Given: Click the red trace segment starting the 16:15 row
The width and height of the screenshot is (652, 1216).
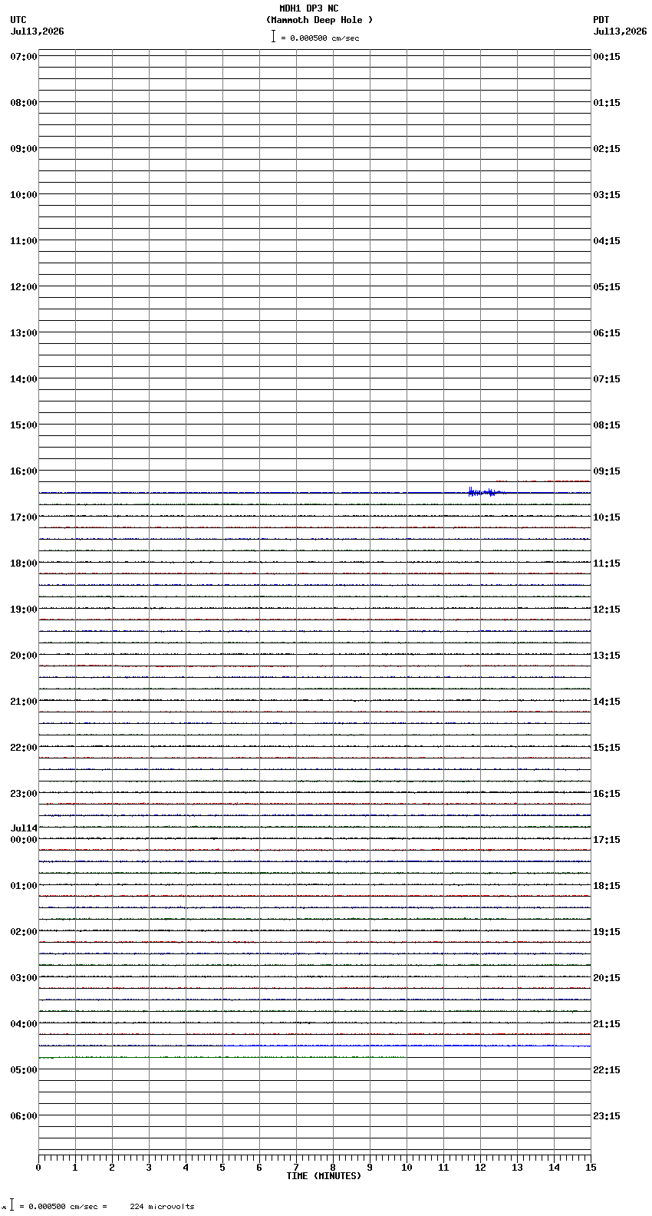Looking at the screenshot, I should coord(543,481).
